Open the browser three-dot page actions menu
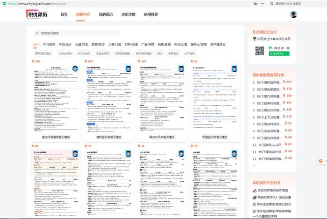 (x=263, y=4)
